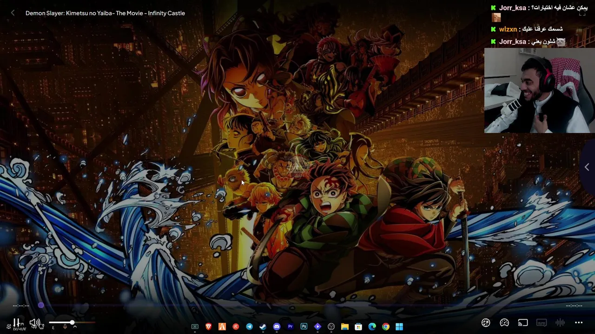Open the red R circle taskbar app
This screenshot has height=334, width=595.
point(236,327)
